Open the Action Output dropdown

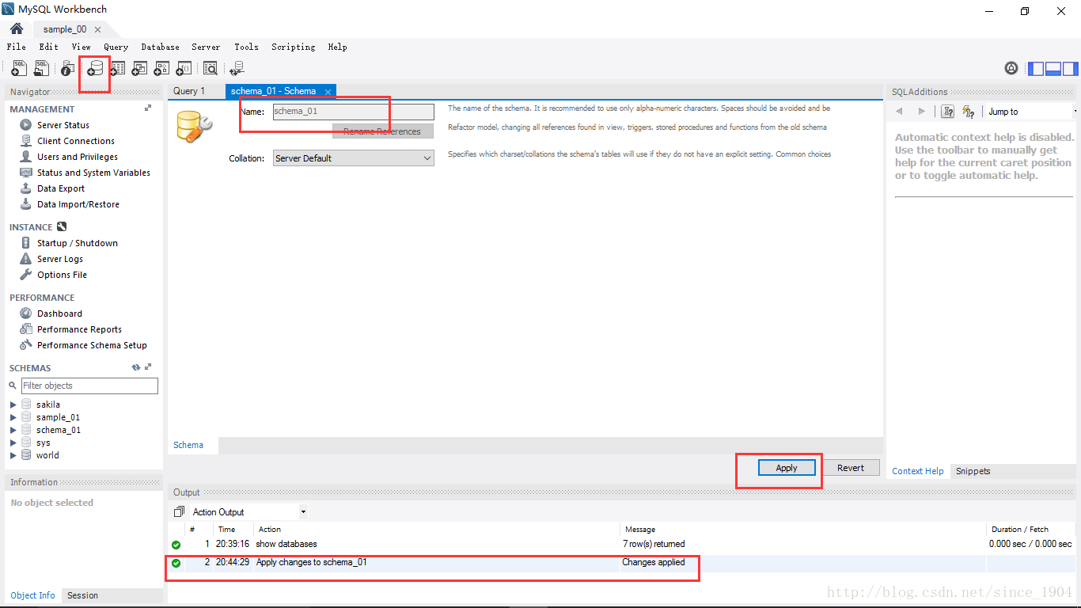pyautogui.click(x=248, y=512)
